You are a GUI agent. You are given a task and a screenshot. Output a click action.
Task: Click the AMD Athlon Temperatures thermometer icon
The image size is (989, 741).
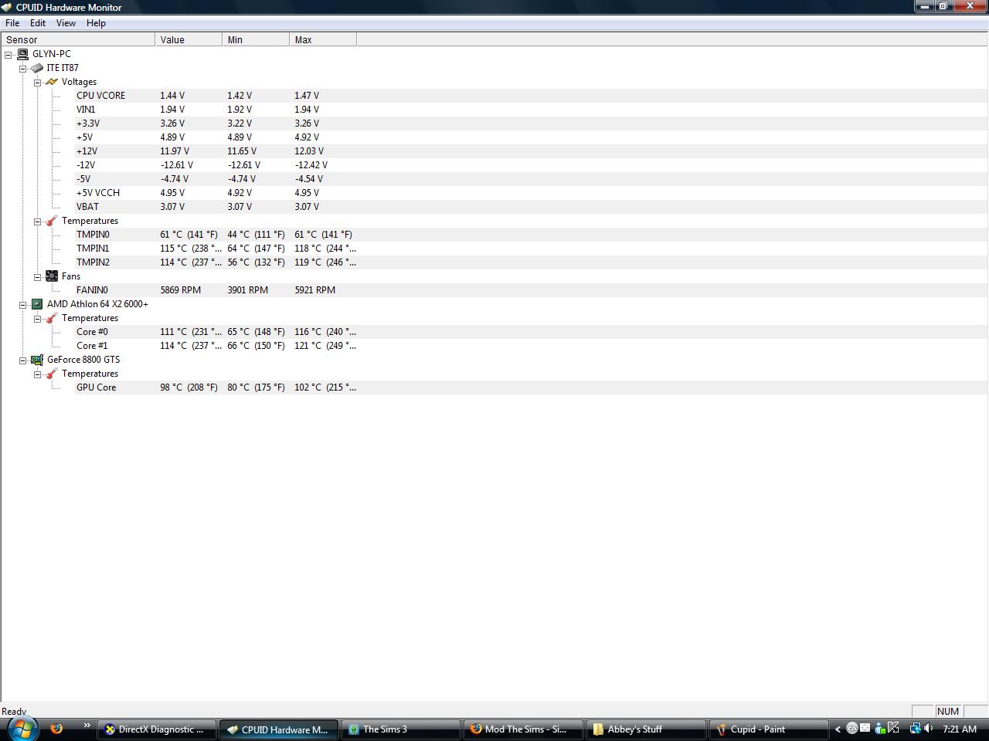click(52, 318)
